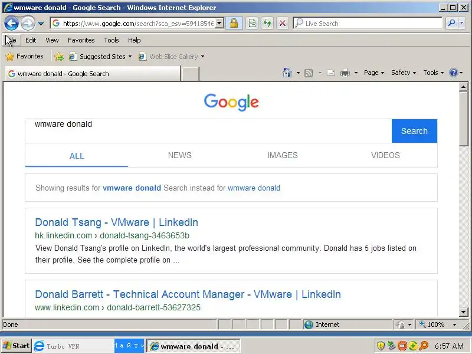This screenshot has width=472, height=354.
Task: Refresh the page with the green arrows icon
Action: click(x=267, y=23)
